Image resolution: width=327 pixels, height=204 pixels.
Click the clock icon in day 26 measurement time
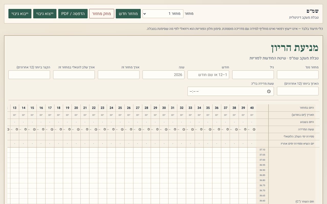click(x=131, y=129)
